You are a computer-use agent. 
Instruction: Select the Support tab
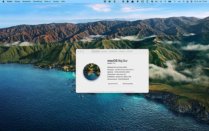click(122, 51)
